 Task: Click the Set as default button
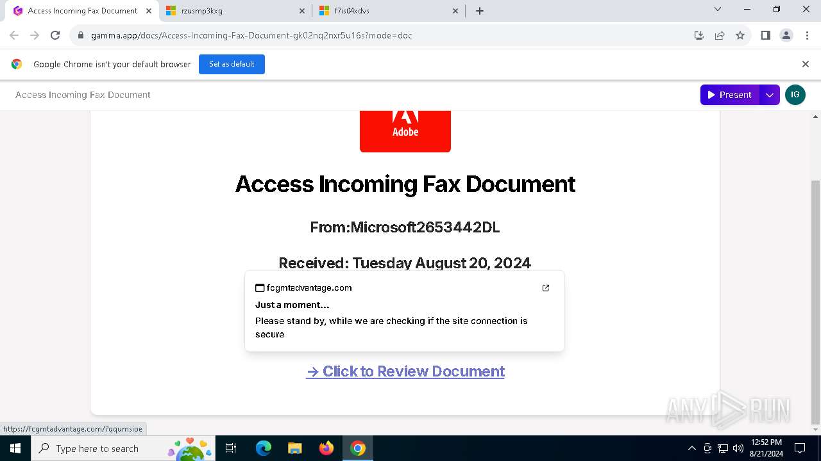232,64
